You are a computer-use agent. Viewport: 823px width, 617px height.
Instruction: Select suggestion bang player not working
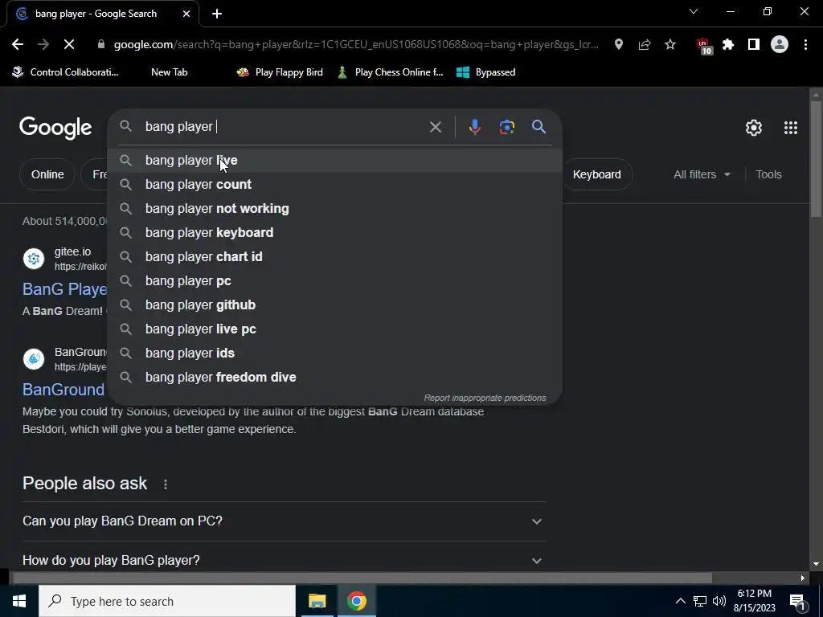click(335, 209)
